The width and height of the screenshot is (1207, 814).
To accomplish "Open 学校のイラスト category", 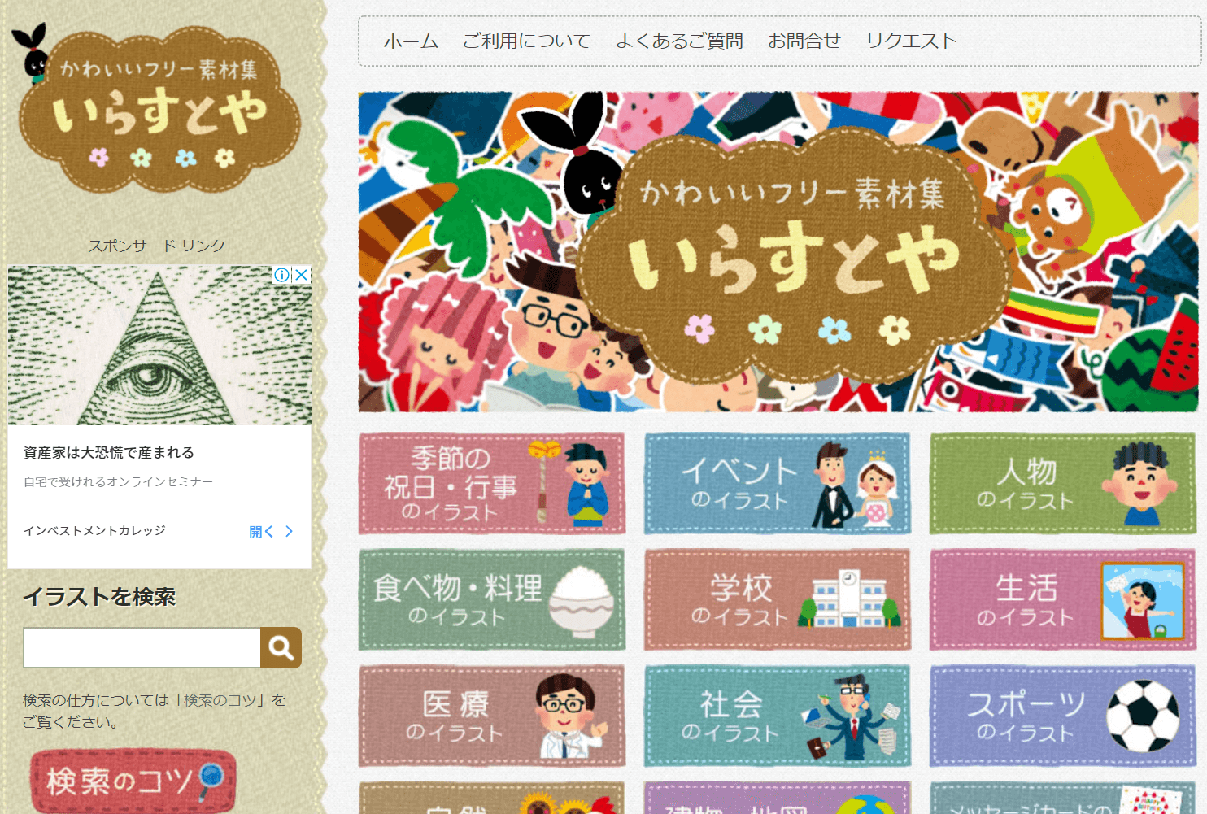I will [778, 599].
